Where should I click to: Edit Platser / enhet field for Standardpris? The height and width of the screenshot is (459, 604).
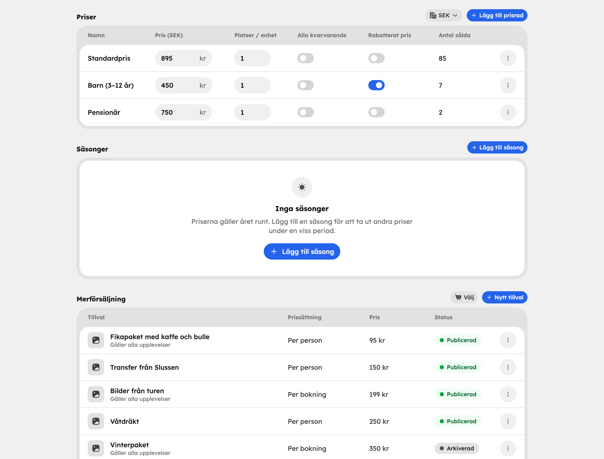tap(252, 58)
